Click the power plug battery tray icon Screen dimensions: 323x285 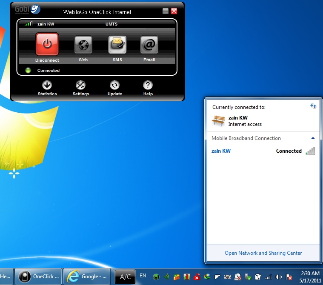point(258,277)
